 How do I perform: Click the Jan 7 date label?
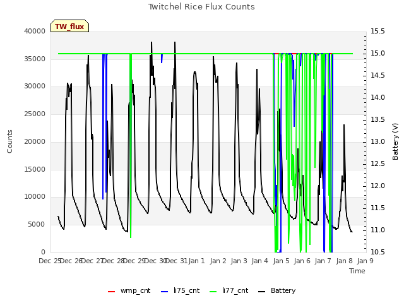323,261
